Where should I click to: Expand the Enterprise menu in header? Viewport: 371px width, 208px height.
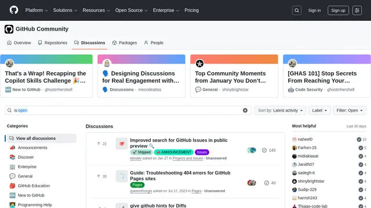click(166, 10)
